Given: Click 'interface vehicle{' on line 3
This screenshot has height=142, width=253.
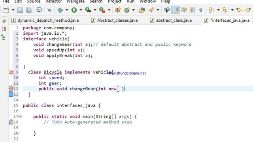Looking at the screenshot, I should click(46, 39).
